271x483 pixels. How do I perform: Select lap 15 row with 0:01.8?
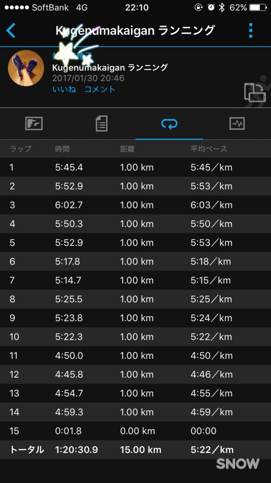click(135, 431)
